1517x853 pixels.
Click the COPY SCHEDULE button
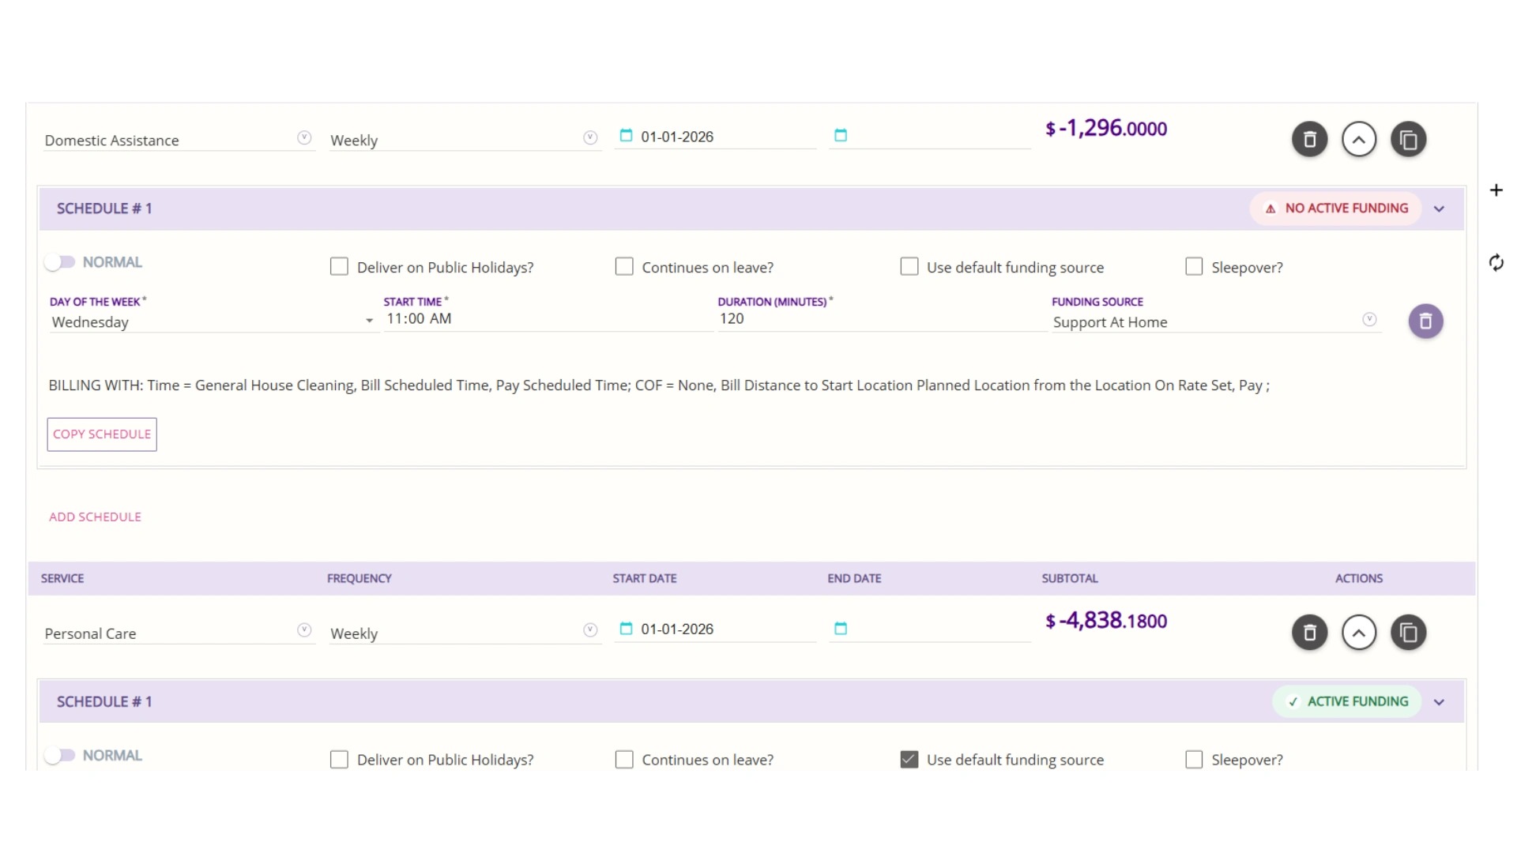coord(102,434)
